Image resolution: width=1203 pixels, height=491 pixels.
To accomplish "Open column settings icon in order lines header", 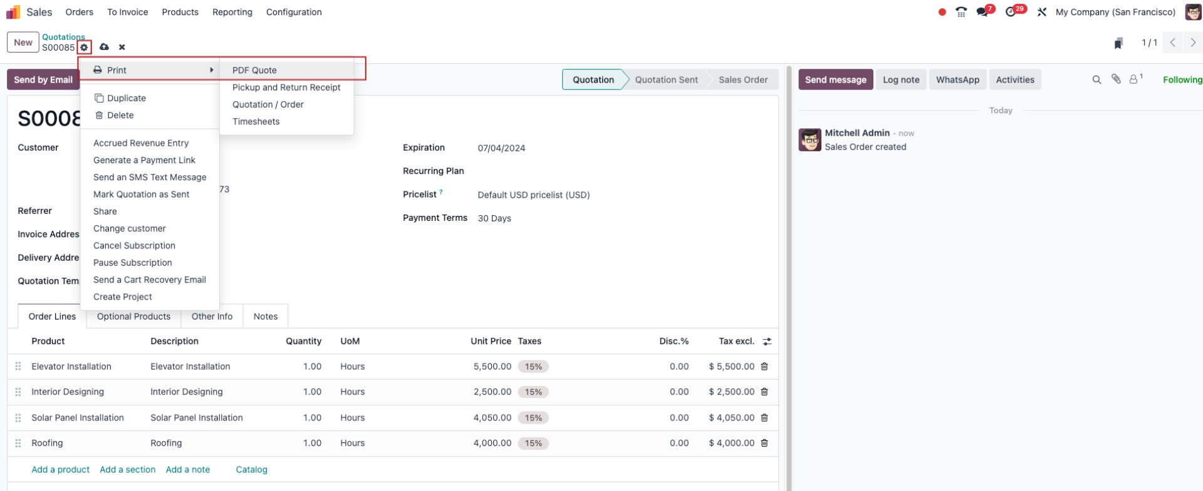I will point(767,342).
